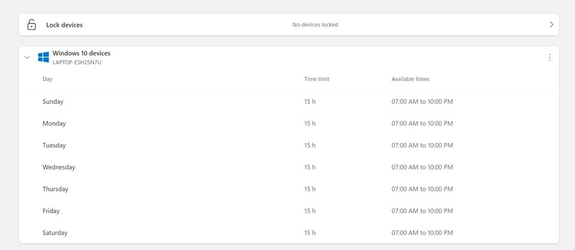Click Monday's 07:00 AM to 10:00 PM times
The width and height of the screenshot is (575, 250).
422,123
